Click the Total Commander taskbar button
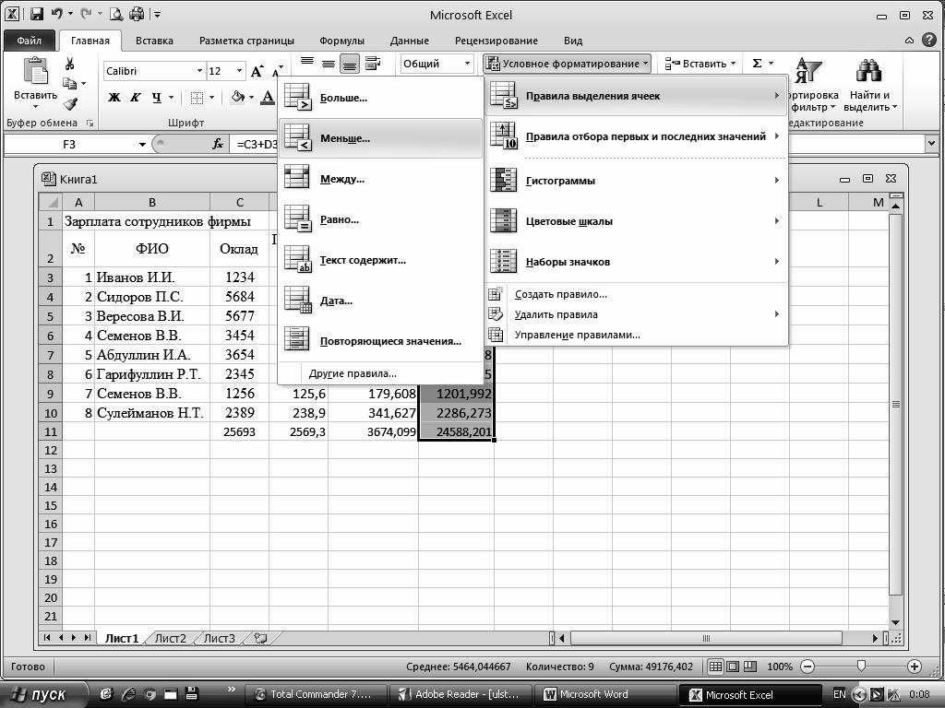The width and height of the screenshot is (945, 708). (x=317, y=694)
